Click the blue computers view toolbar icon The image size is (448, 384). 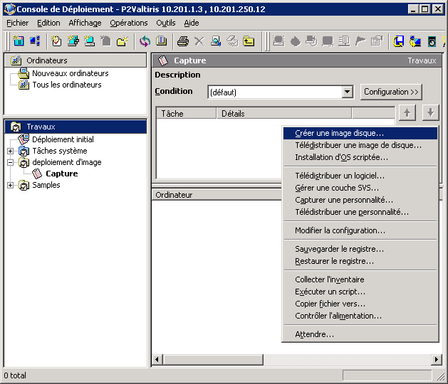[35, 41]
